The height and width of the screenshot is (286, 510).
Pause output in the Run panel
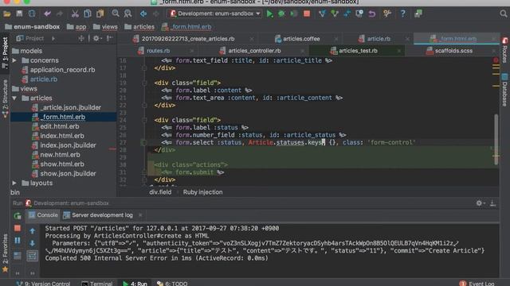[x=18, y=241]
